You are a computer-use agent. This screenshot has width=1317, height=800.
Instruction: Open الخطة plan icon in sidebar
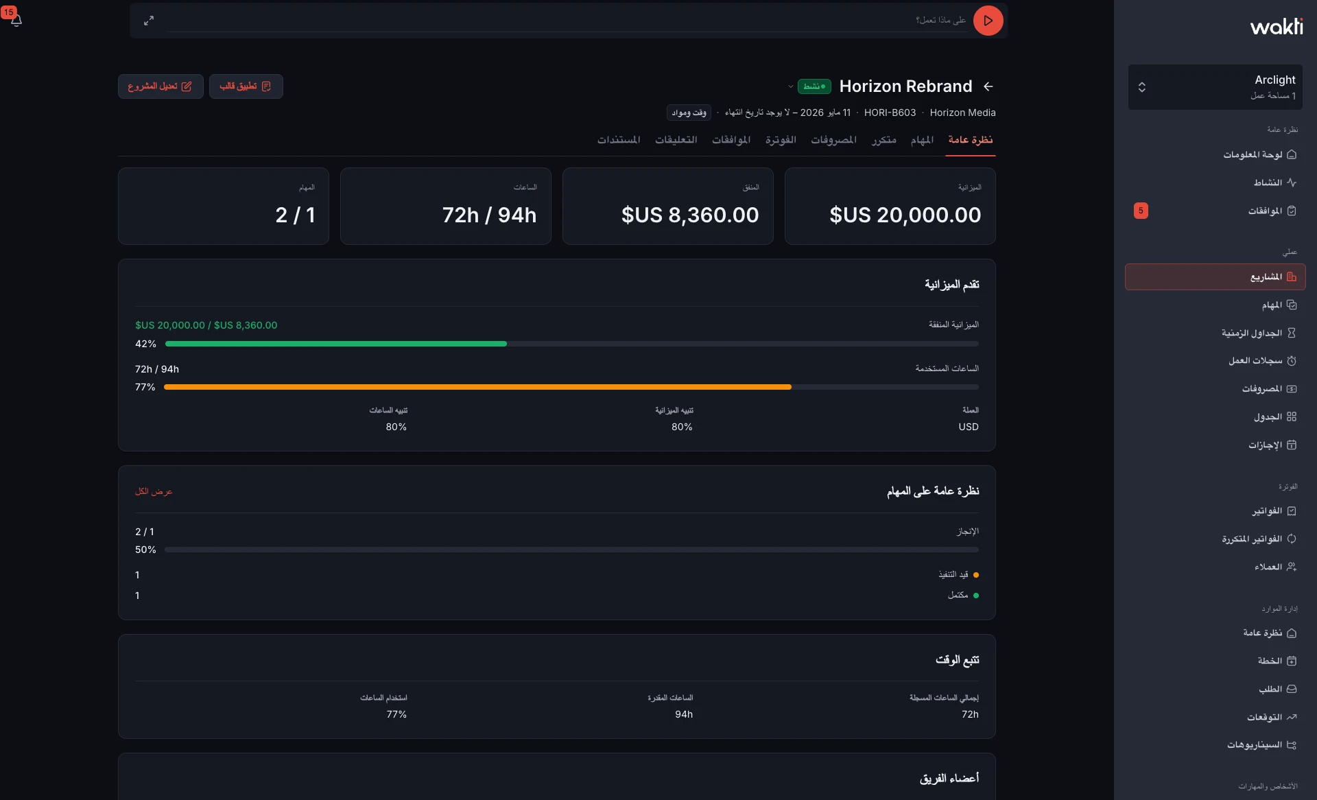pos(1292,661)
